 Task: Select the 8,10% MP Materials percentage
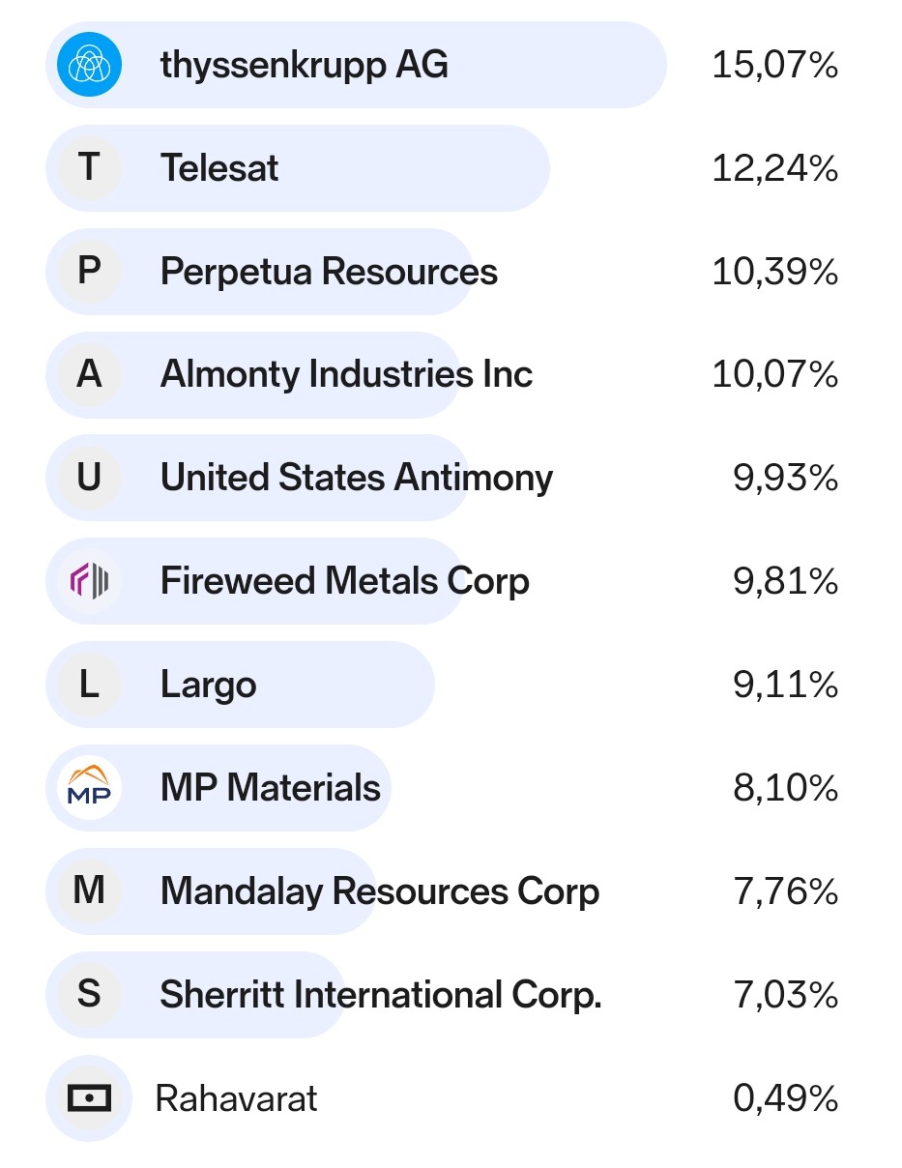(785, 788)
